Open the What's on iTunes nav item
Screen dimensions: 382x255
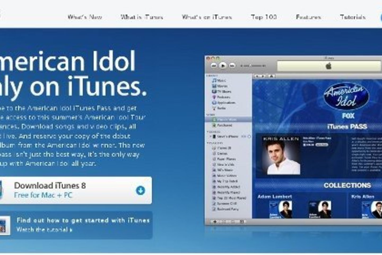pyautogui.click(x=207, y=17)
